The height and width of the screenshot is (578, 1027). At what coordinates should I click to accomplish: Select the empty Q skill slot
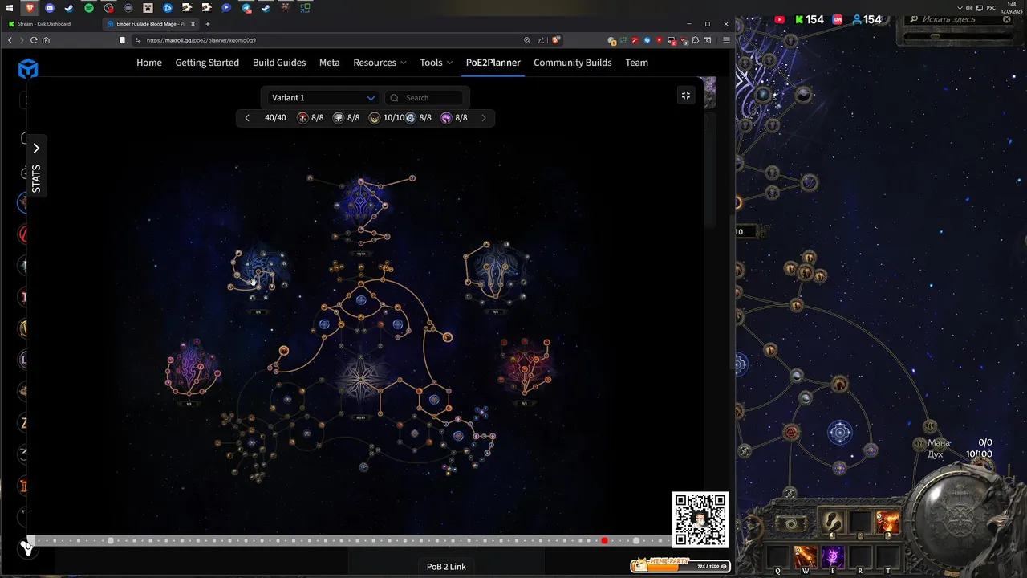(x=777, y=556)
